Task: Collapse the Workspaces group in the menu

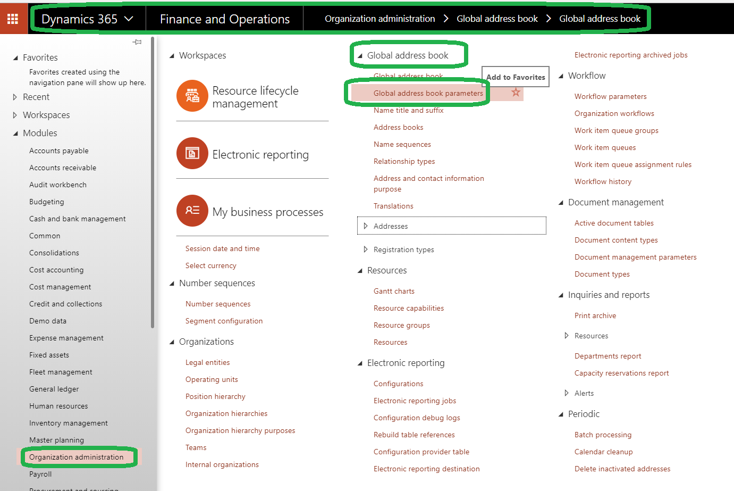Action: pos(172,55)
